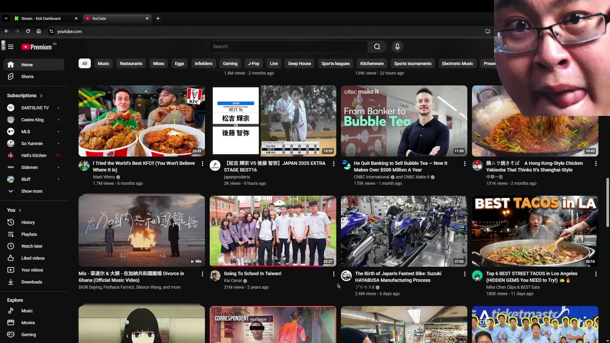
Task: Click the search magnifier button
Action: [377, 47]
